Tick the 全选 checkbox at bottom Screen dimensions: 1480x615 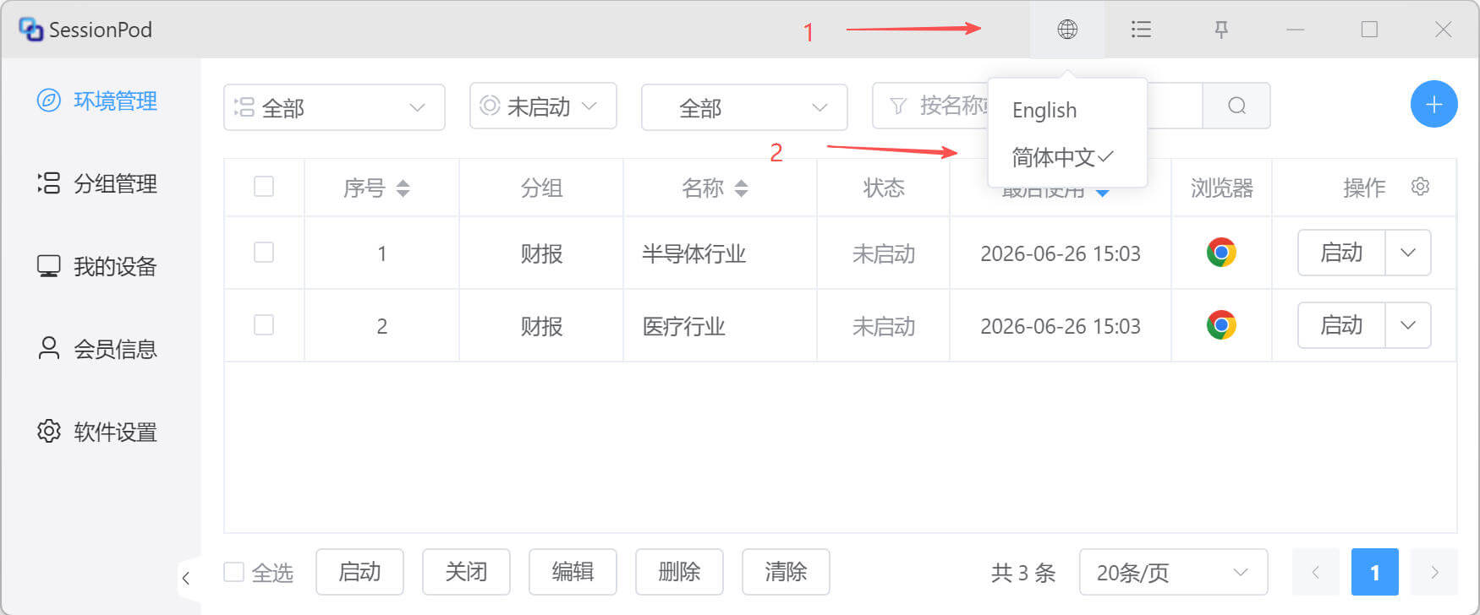point(233,572)
